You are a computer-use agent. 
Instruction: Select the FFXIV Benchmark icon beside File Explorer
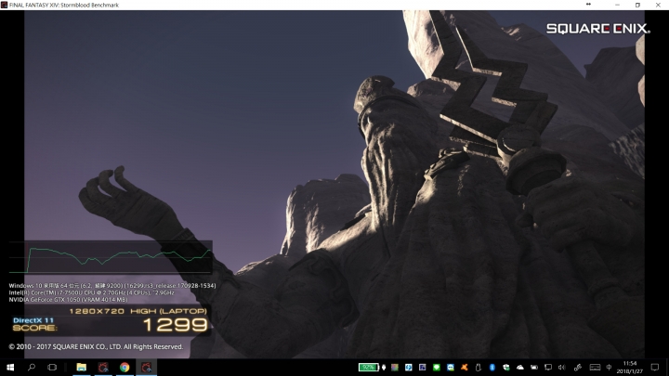click(103, 367)
